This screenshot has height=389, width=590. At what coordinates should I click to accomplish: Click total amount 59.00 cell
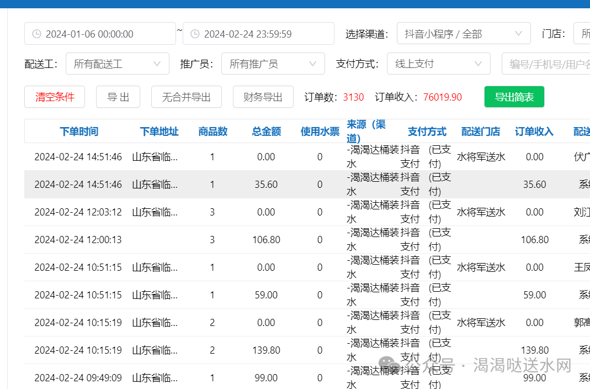tap(267, 295)
